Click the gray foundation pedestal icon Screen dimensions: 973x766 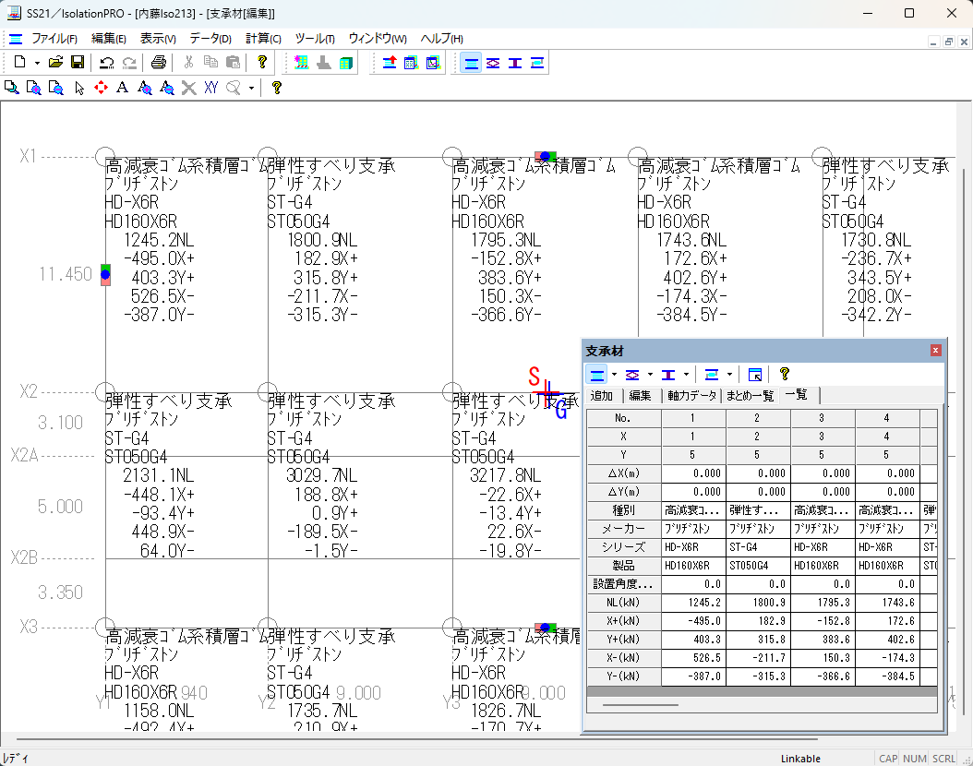point(324,62)
